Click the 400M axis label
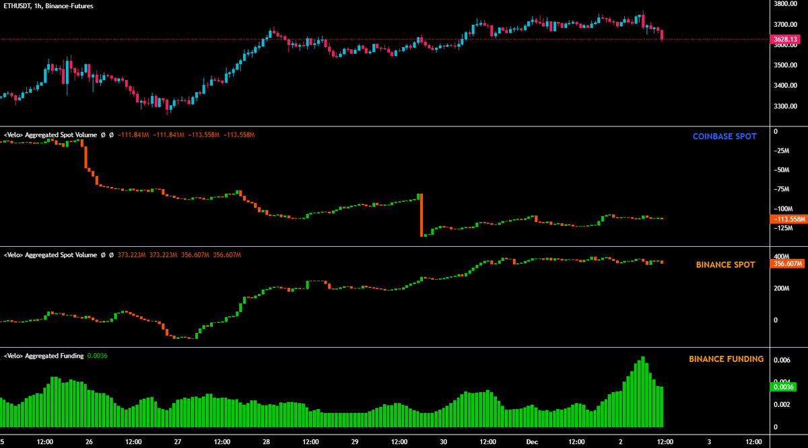Image resolution: width=808 pixels, height=448 pixels. (x=782, y=257)
